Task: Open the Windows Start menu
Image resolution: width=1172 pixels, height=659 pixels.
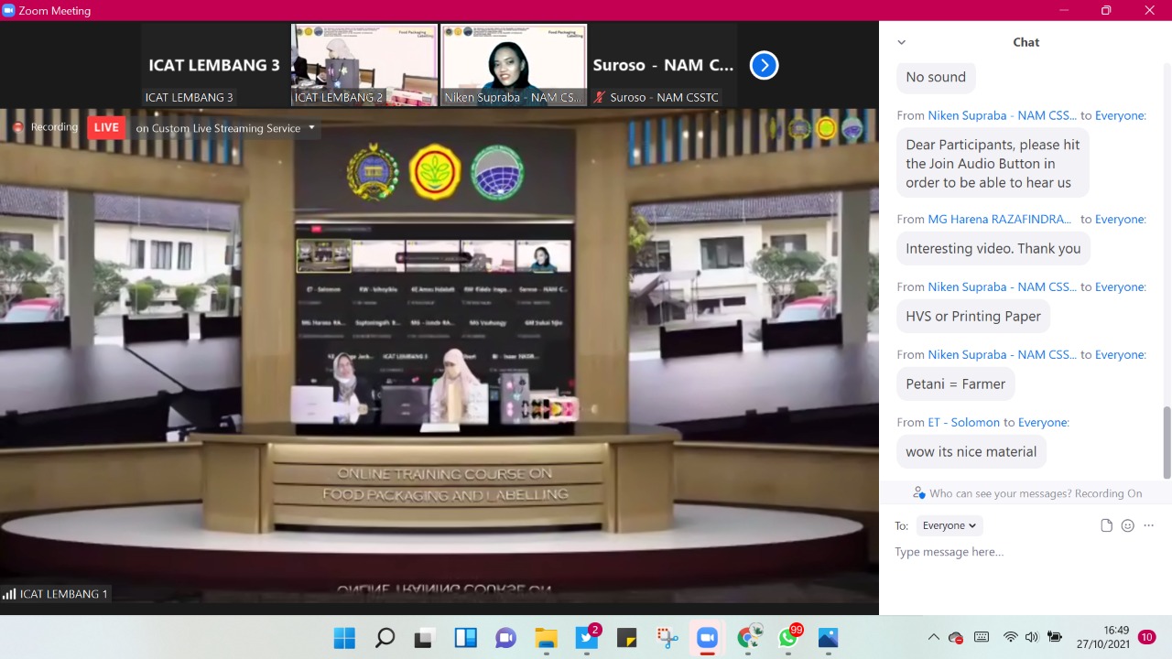Action: tap(344, 638)
